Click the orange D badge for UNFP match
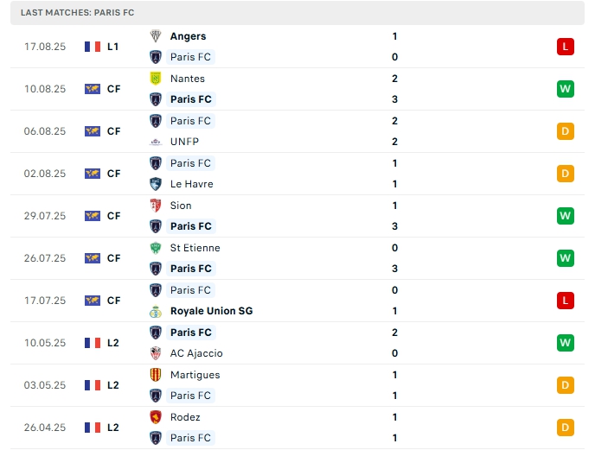This screenshot has width=595, height=450. [566, 131]
